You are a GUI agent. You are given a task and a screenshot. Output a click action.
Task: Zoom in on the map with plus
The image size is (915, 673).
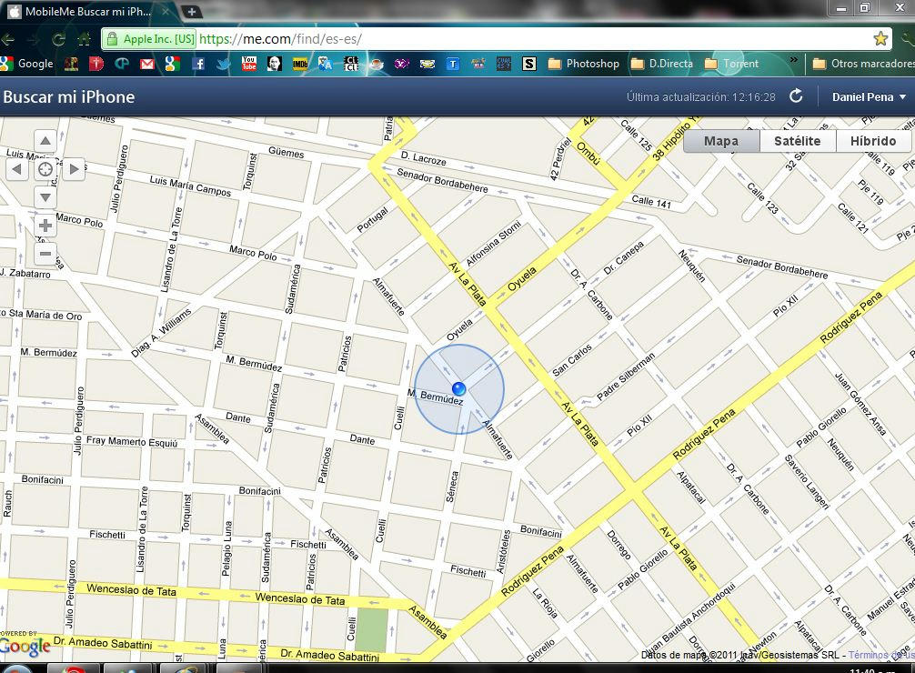[45, 226]
